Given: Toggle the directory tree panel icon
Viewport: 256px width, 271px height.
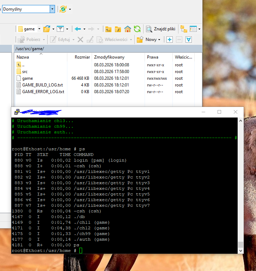Looking at the screenshot, I should pyautogui.click(x=184, y=29).
